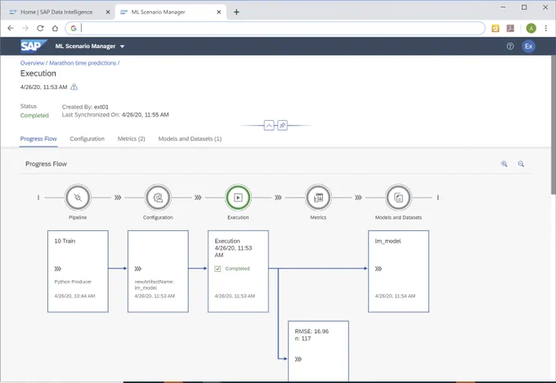Close the ML Scenario Manager browser tab
Screen dimensions: 556x383
point(219,12)
